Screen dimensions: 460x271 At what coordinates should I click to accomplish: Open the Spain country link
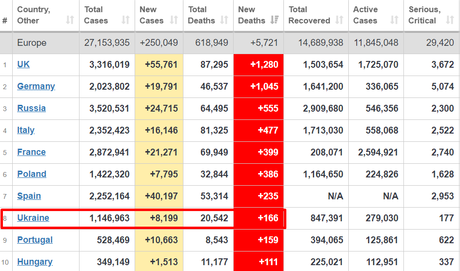point(29,196)
